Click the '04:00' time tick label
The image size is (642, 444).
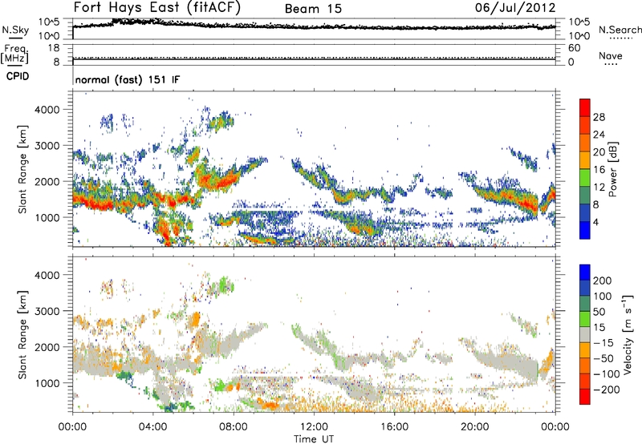click(x=153, y=427)
